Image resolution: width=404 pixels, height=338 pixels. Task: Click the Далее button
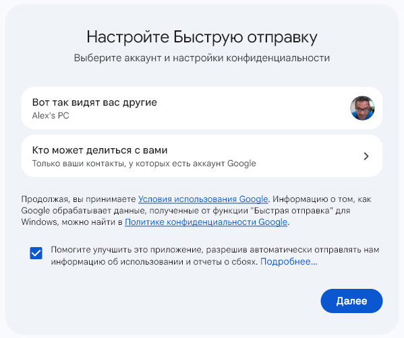(x=351, y=301)
